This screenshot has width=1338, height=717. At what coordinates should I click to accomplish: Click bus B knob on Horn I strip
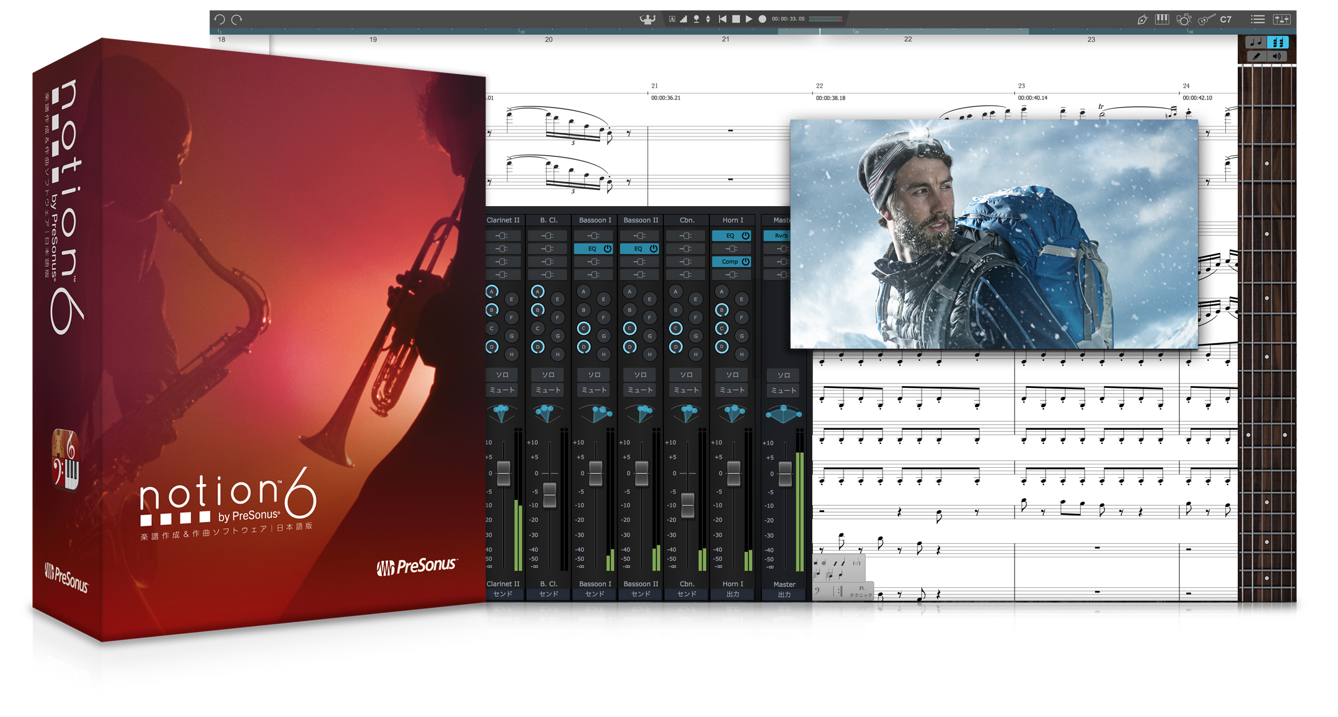[721, 310]
